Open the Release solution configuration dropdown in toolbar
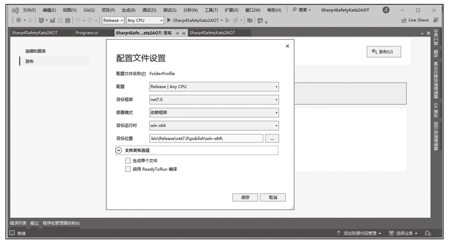The width and height of the screenshot is (449, 243). coord(113,20)
